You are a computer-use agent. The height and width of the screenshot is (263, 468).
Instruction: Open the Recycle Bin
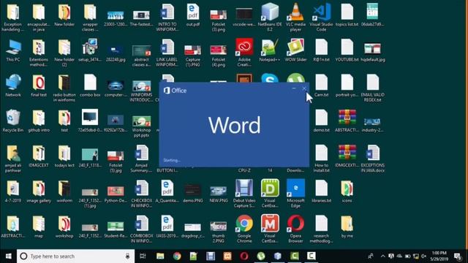[x=13, y=121]
